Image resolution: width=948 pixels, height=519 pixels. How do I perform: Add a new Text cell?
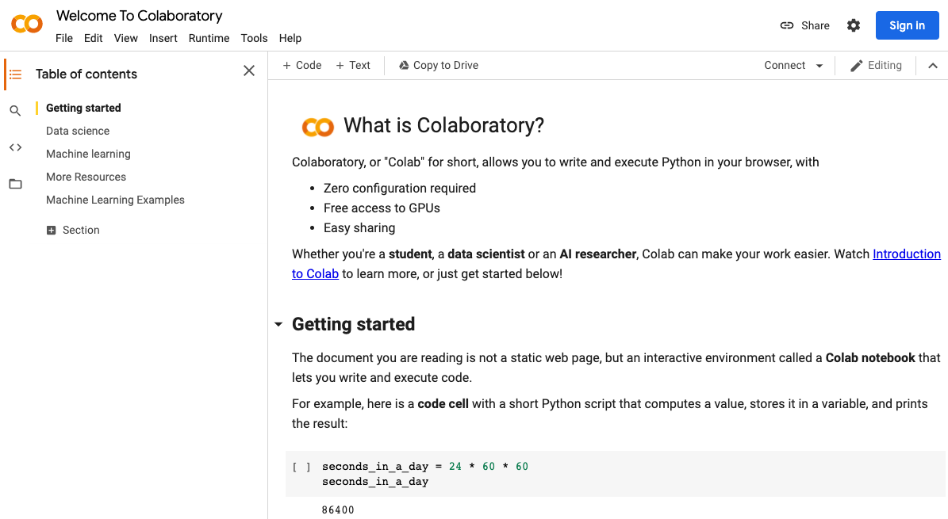click(353, 65)
